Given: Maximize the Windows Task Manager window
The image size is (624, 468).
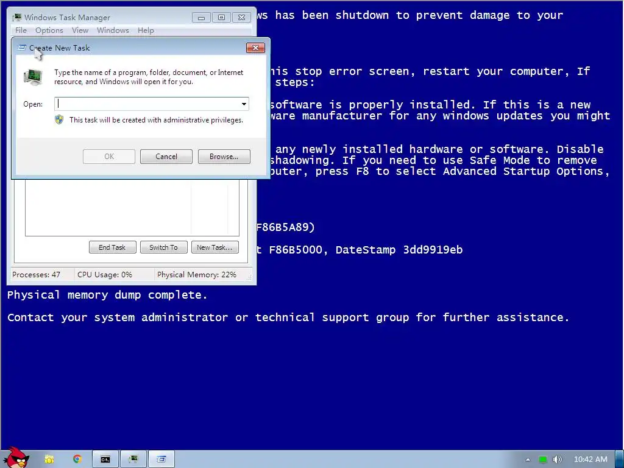Looking at the screenshot, I should coord(222,18).
